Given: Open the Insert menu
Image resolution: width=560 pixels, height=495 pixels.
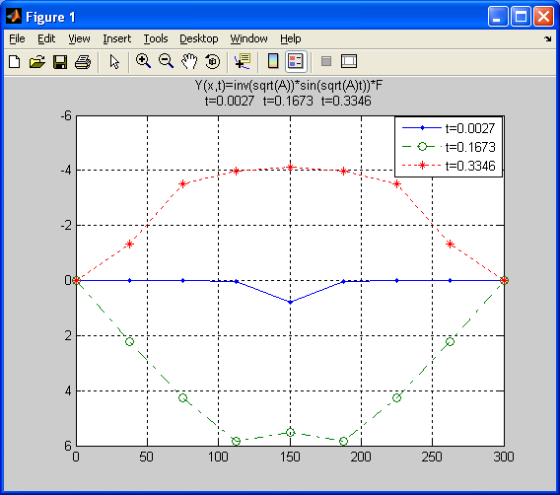Looking at the screenshot, I should coord(116,38).
